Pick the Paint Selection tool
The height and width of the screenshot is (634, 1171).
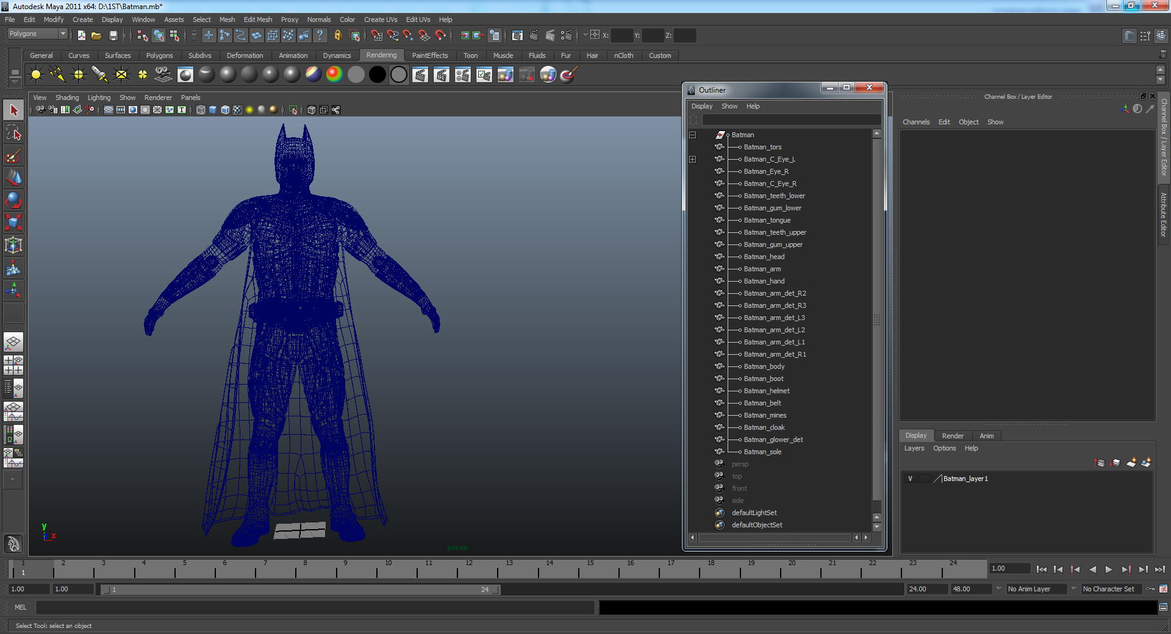coord(13,155)
